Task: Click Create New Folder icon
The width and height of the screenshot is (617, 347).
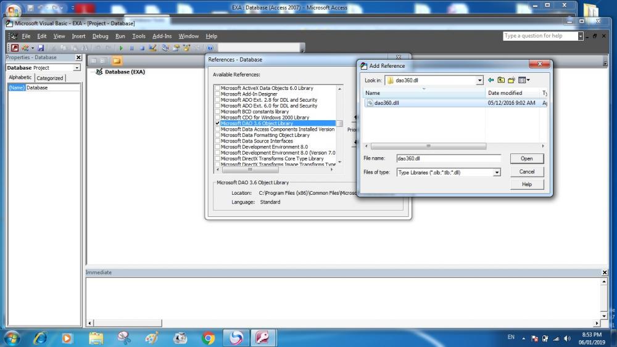Action: point(511,80)
